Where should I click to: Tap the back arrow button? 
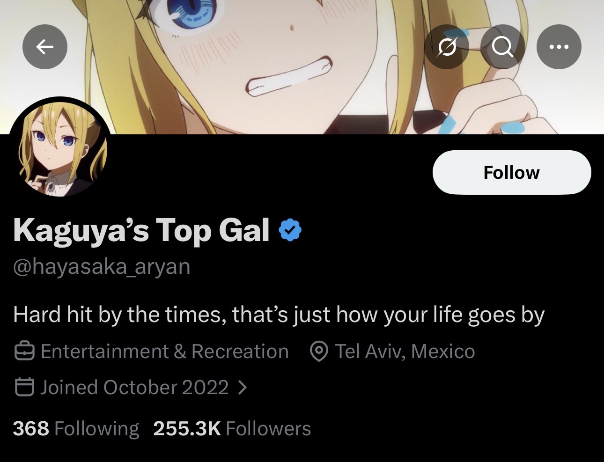(45, 47)
